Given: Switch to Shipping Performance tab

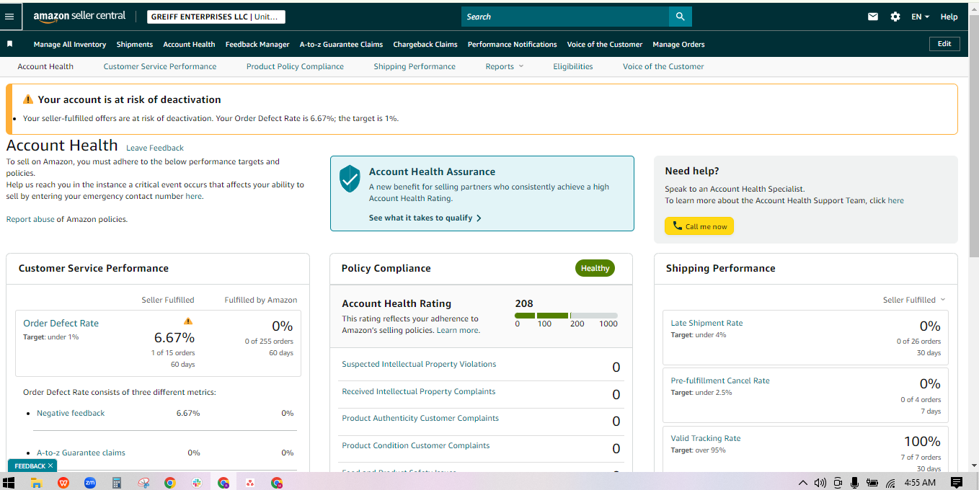Looking at the screenshot, I should (x=415, y=66).
